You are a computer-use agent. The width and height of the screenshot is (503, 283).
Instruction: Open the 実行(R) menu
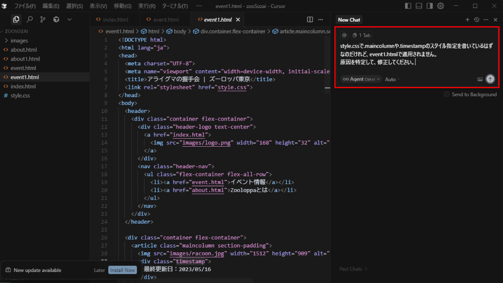pyautogui.click(x=147, y=6)
